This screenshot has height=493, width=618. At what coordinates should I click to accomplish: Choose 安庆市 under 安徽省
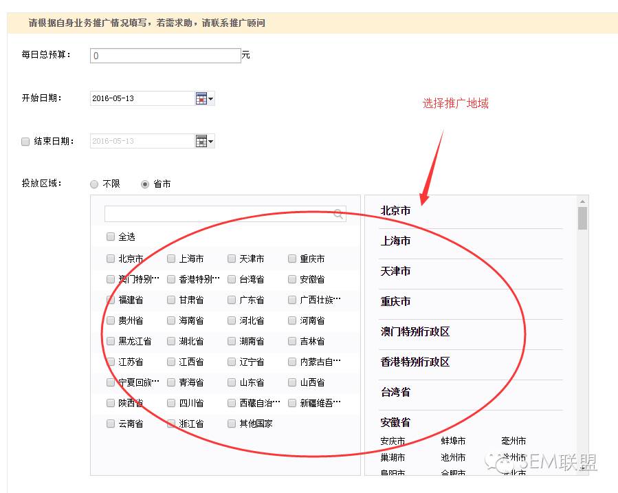[393, 441]
